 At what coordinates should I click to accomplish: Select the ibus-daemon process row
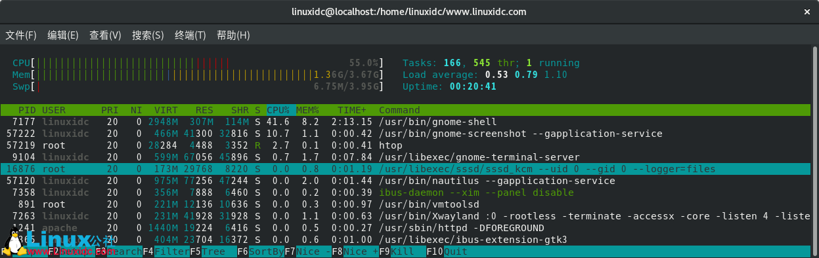pos(406,193)
